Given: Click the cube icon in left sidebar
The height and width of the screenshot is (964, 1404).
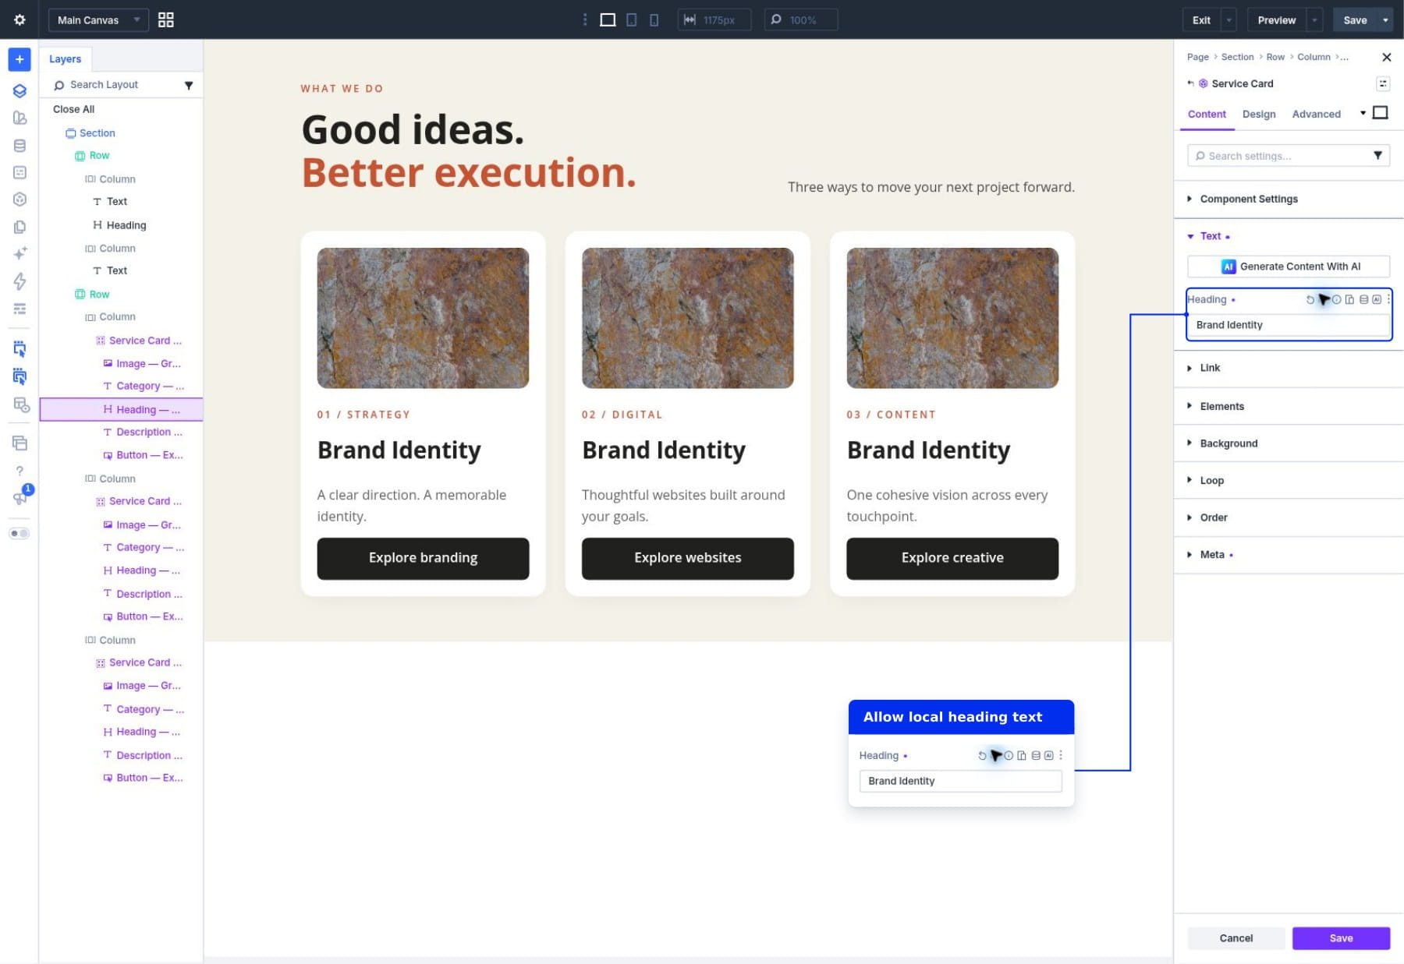Looking at the screenshot, I should point(19,199).
